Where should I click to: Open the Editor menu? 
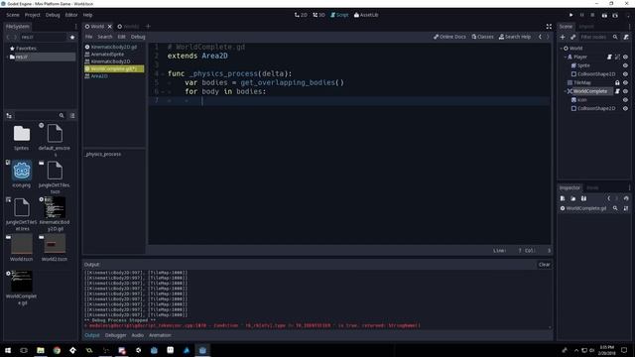71,15
